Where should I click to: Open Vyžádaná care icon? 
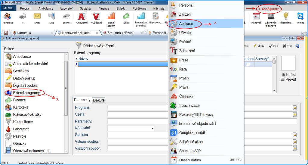pyautogui.click(x=97, y=18)
